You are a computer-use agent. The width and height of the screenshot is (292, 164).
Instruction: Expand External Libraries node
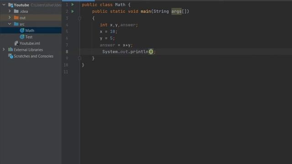click(4, 50)
